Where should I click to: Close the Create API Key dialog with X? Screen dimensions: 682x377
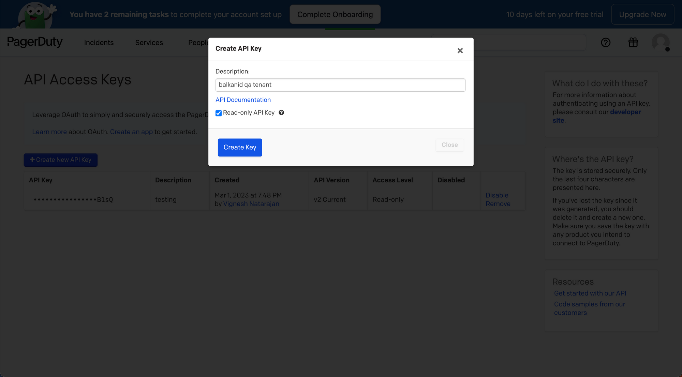click(x=460, y=51)
